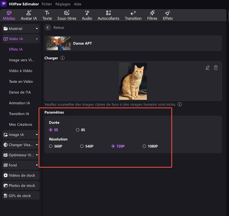Viewport: 229px width, 216px height.
Task: Click the Optimiseur Vidéo sidebar icon
Action: [x=5, y=155]
